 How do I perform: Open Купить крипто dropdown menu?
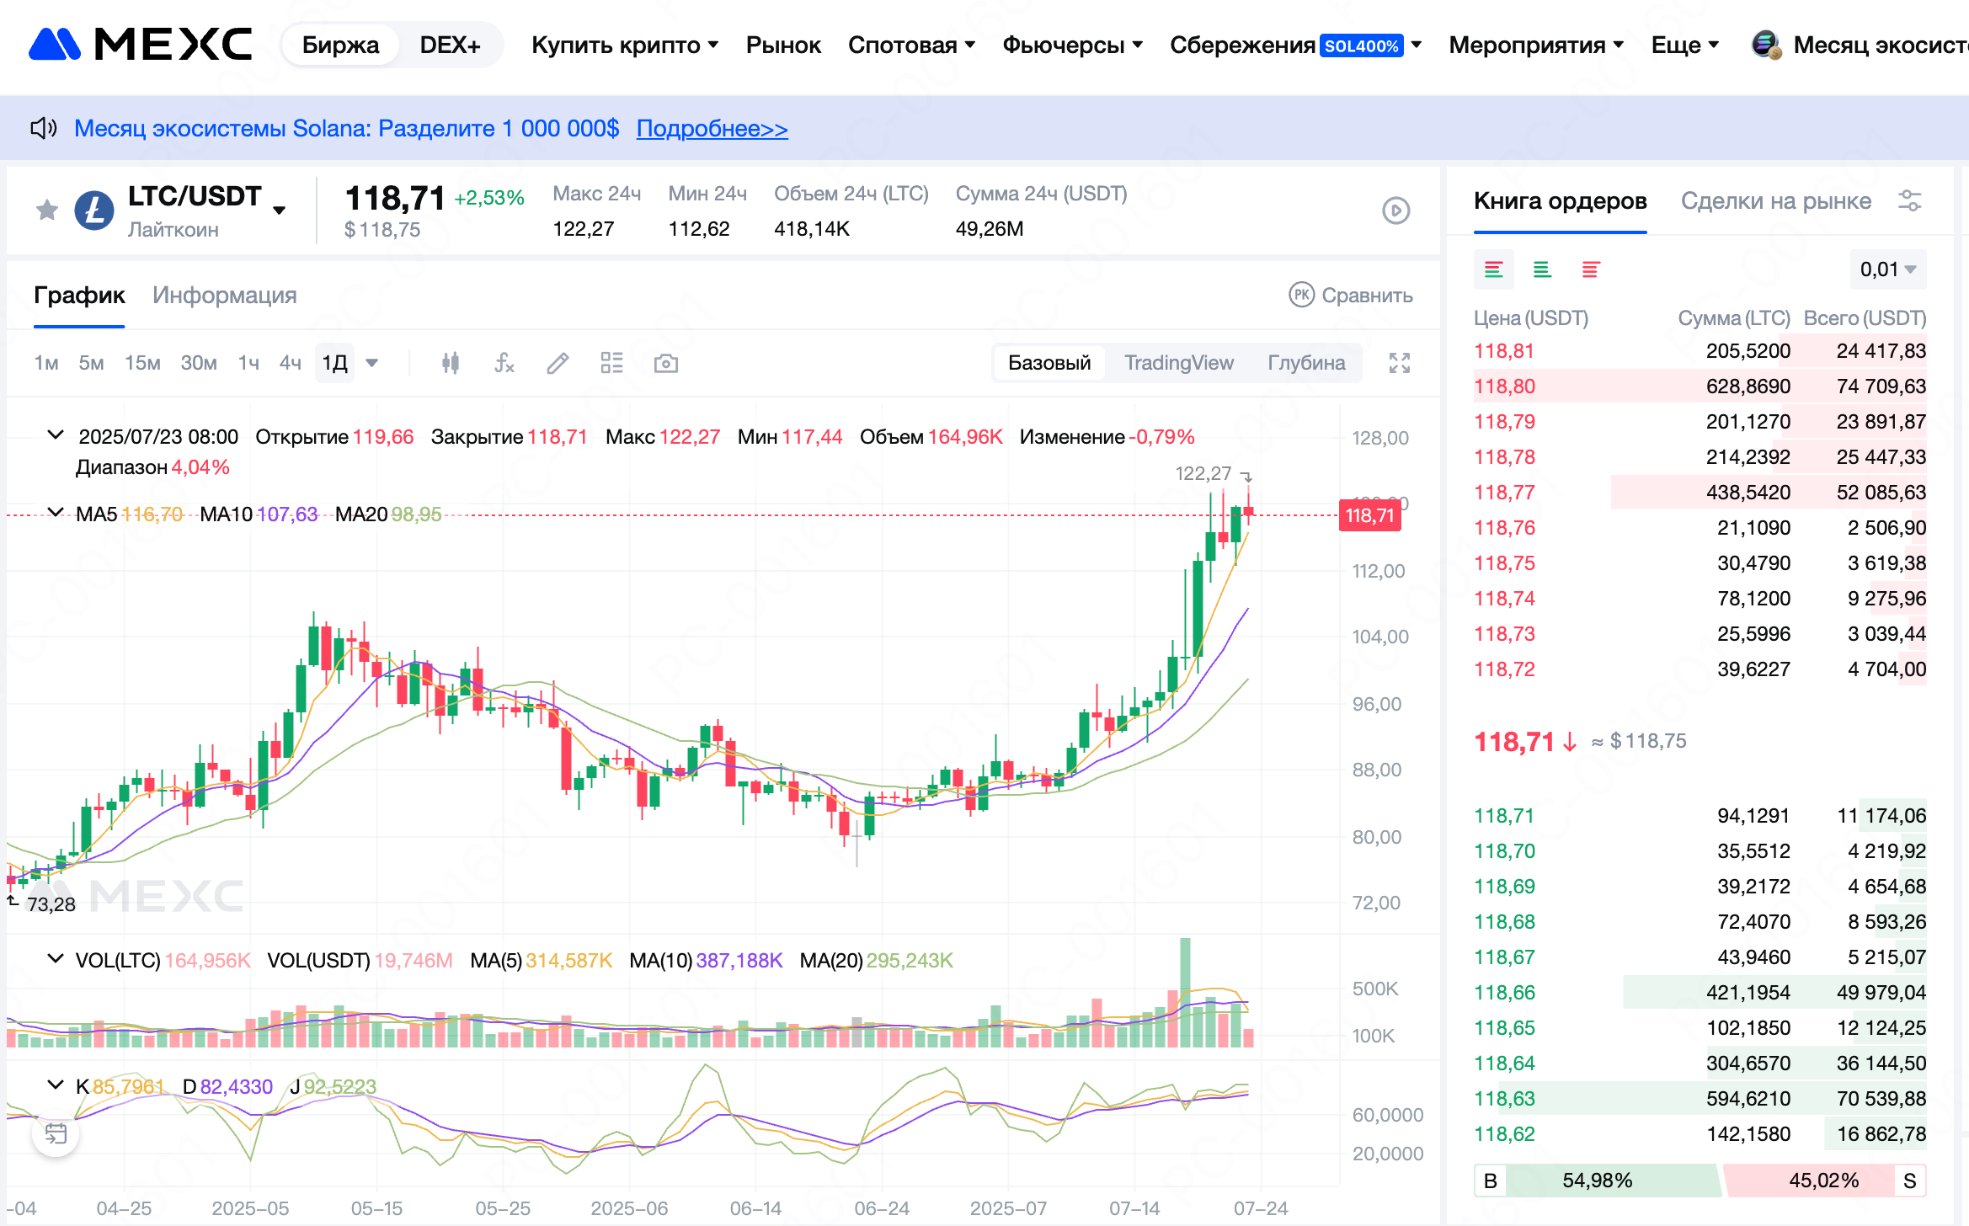(624, 45)
